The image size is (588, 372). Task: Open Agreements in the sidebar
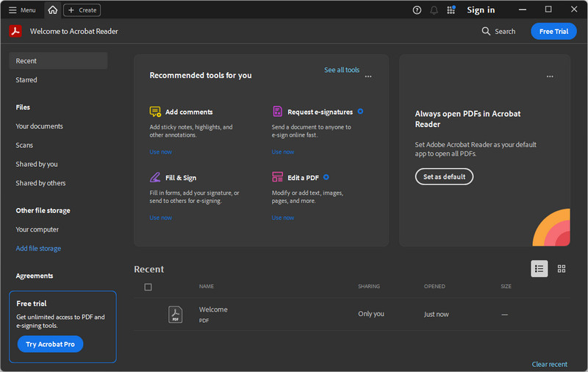pyautogui.click(x=35, y=276)
